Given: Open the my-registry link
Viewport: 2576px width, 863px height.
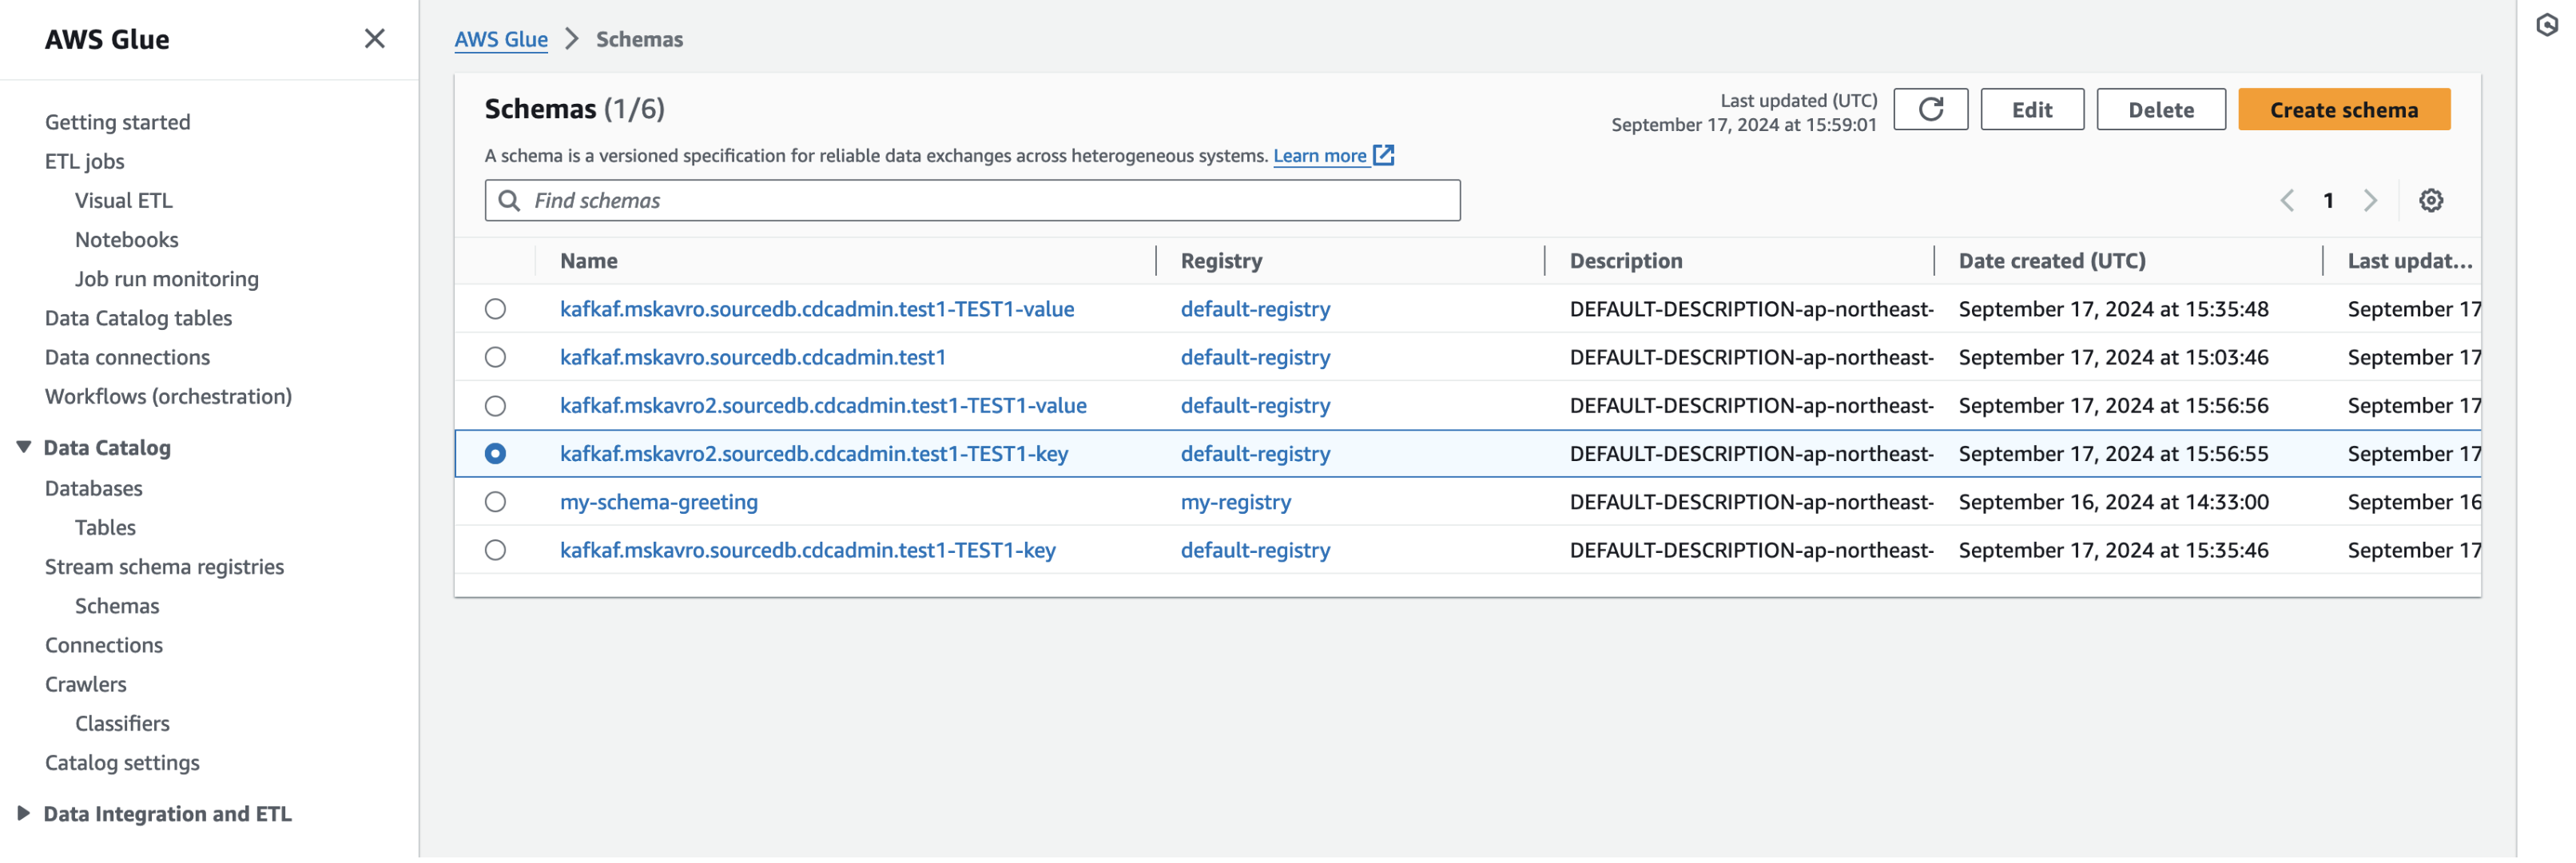Looking at the screenshot, I should 1235,503.
